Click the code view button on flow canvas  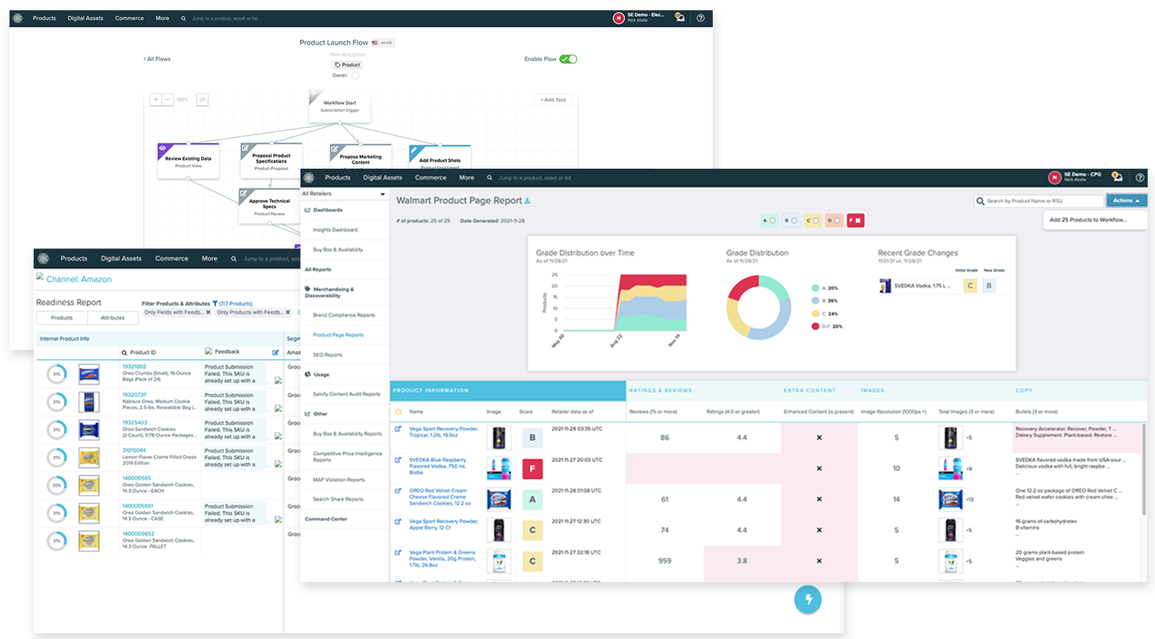click(202, 99)
